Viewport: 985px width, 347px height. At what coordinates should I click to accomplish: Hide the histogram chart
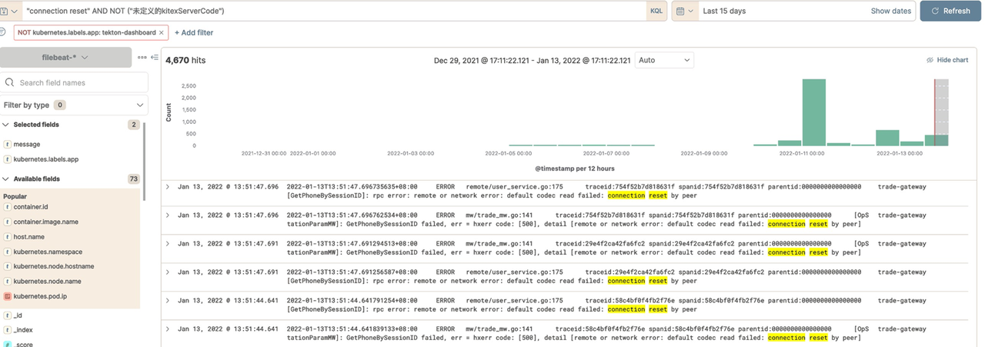tap(947, 60)
